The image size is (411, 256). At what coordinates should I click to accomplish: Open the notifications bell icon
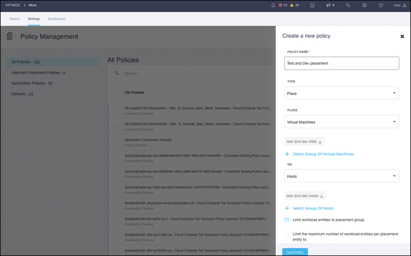coord(273,5)
